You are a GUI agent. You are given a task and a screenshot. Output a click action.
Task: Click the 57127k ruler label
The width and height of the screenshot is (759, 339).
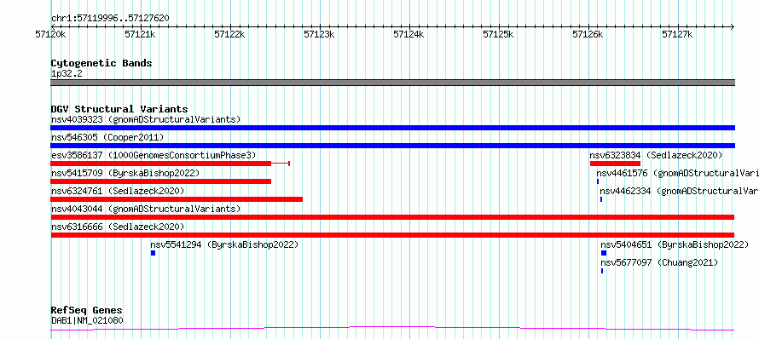click(x=677, y=34)
